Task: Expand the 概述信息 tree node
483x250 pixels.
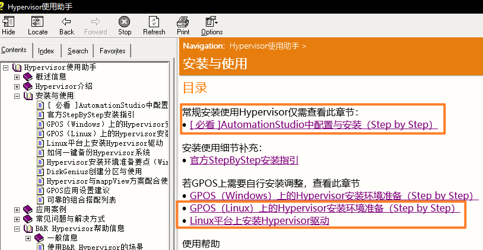Action: pos(17,76)
